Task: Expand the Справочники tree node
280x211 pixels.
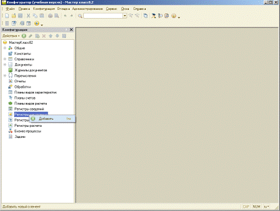Action: 5,59
